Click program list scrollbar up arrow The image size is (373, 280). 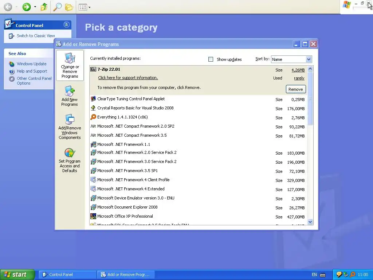[310, 69]
